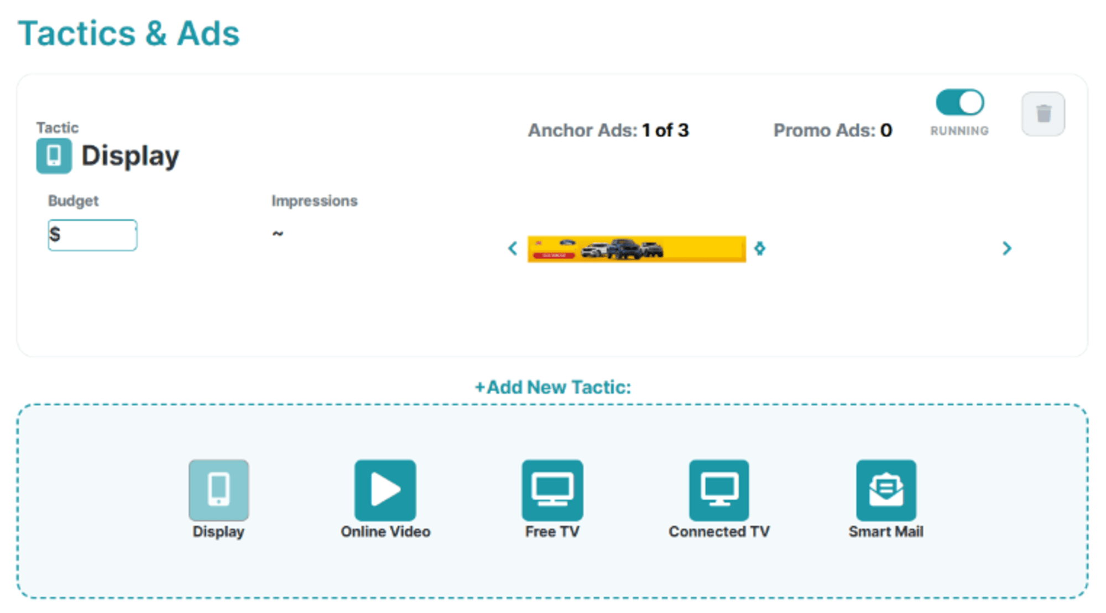Click the trash icon to delete Display tactic

point(1042,114)
